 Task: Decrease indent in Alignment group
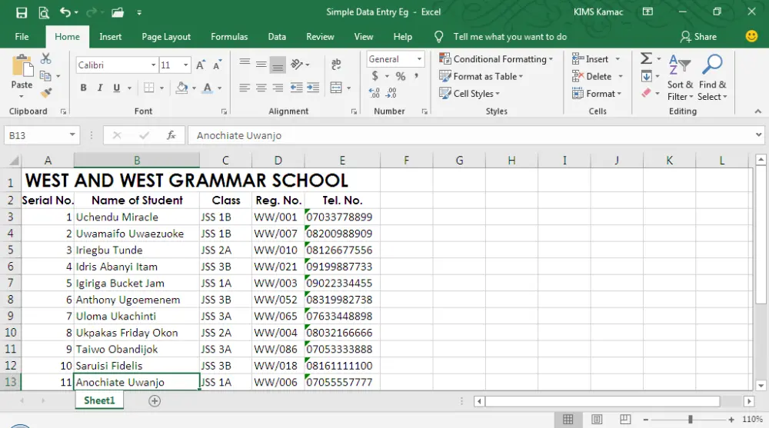(296, 88)
